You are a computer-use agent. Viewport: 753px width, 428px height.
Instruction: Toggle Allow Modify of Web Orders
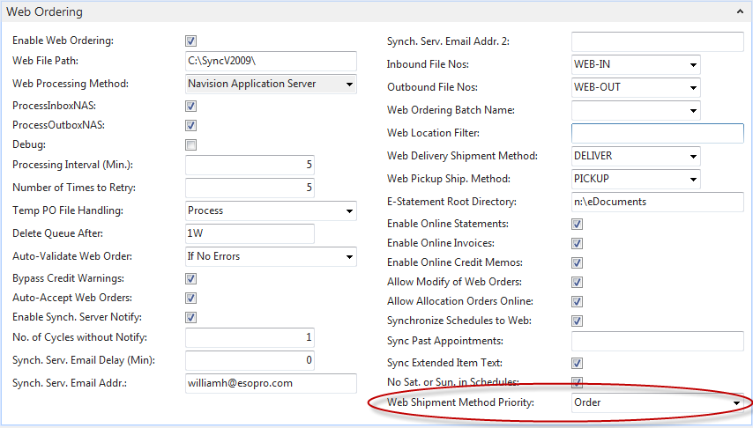coord(577,283)
